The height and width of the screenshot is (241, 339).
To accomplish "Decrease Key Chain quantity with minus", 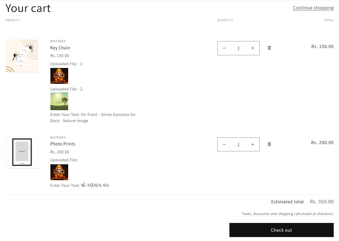I will click(x=224, y=48).
